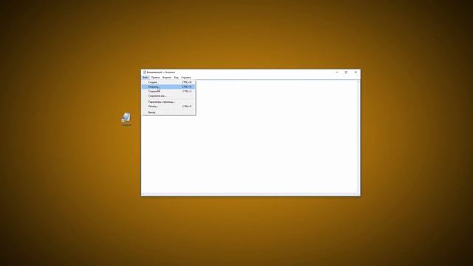Viewport: 473px width, 266px height.
Task: Choose Сохранить from the File menu
Action: pos(169,92)
